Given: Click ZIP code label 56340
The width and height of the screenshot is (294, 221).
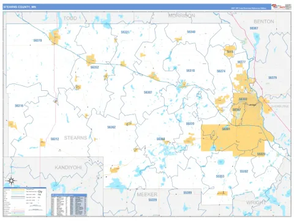Looking at the screenshot, I should [191, 32].
